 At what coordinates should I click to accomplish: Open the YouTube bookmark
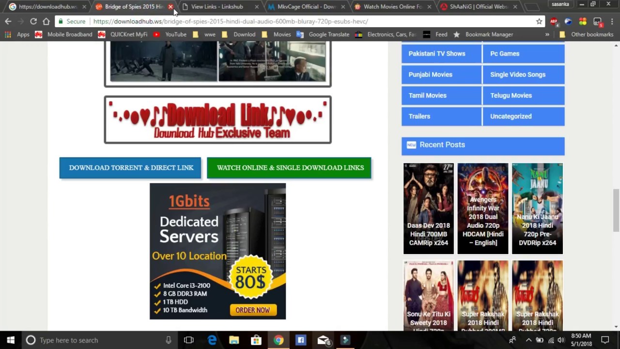click(170, 34)
